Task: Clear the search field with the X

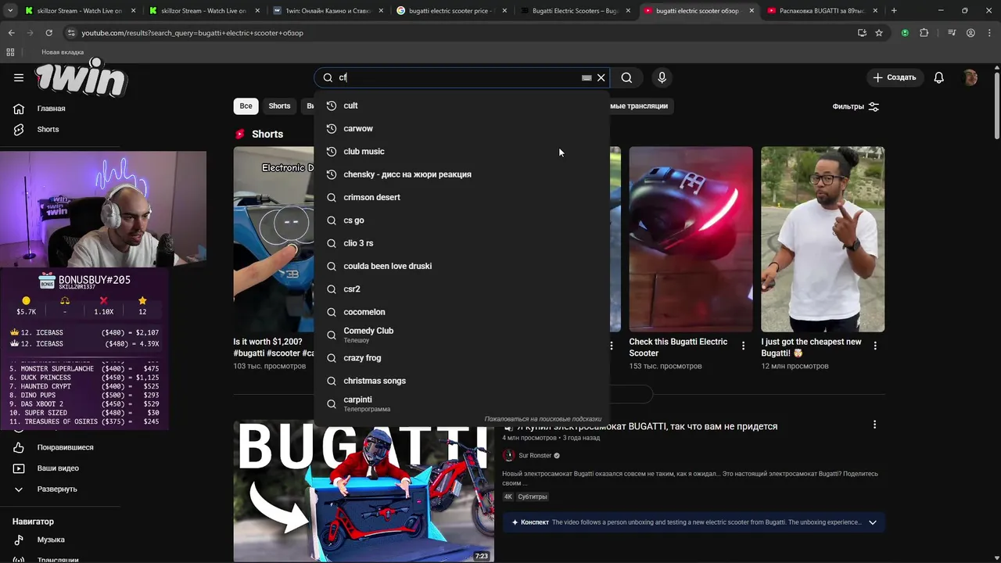Action: pos(601,77)
